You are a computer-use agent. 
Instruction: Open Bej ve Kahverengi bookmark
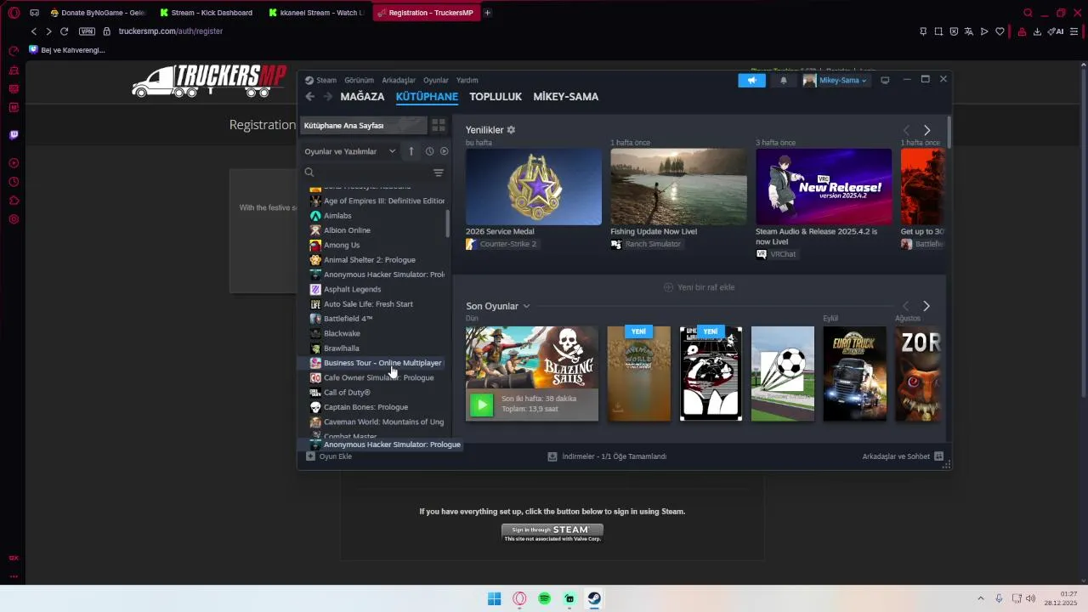click(x=67, y=50)
